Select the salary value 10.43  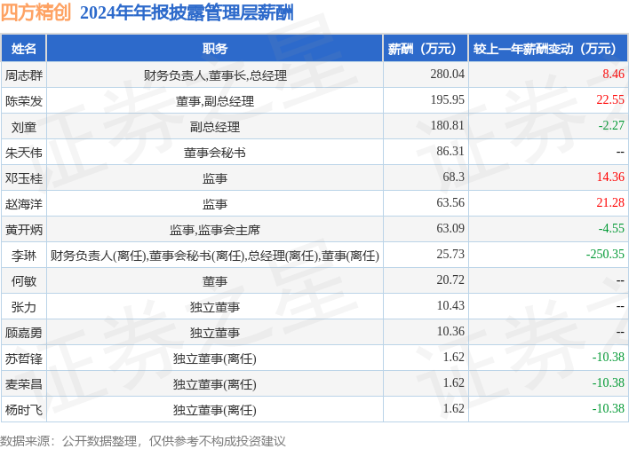tap(450, 305)
